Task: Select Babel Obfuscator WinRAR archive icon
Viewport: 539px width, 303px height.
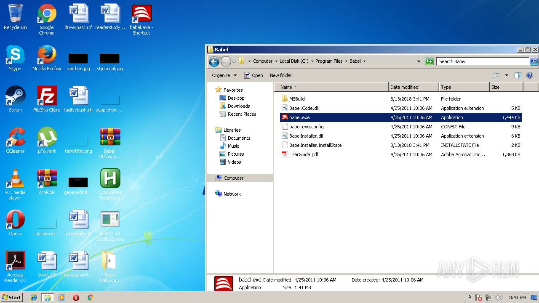Action: [x=110, y=143]
